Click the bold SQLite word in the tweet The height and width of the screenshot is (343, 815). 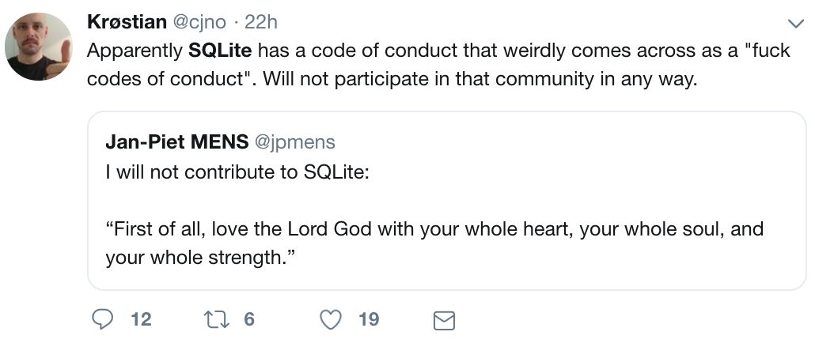(220, 51)
